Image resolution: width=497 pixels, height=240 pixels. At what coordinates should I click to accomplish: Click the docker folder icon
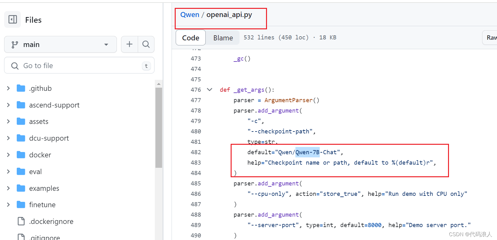(x=21, y=155)
